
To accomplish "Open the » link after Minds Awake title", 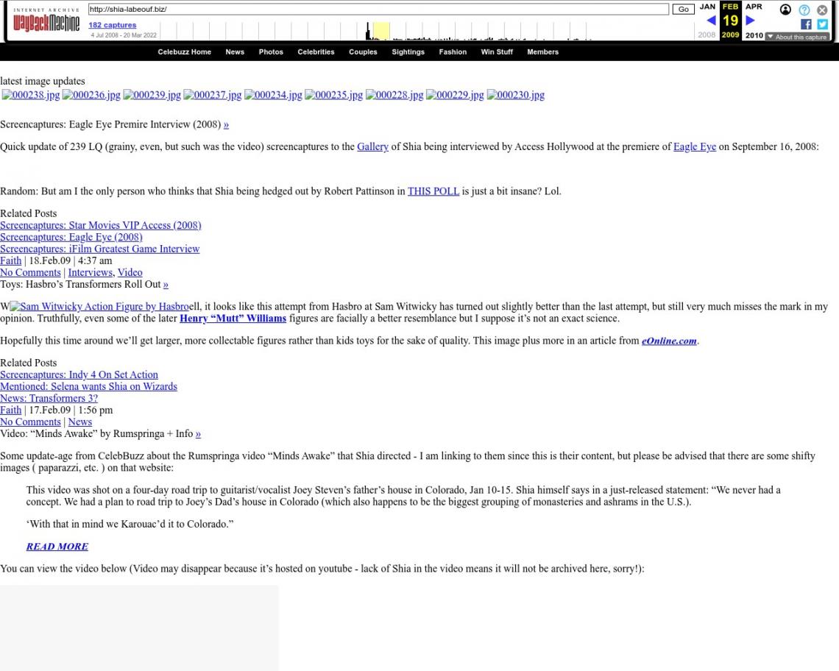I will (x=198, y=434).
